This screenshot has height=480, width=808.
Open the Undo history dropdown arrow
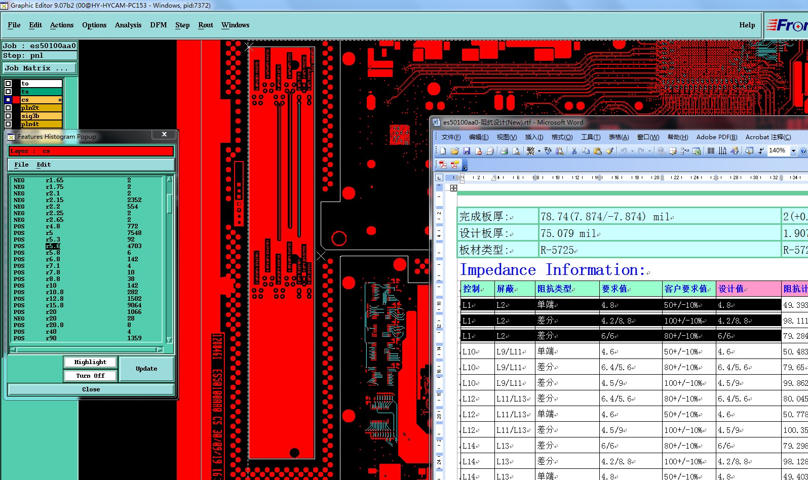click(632, 151)
